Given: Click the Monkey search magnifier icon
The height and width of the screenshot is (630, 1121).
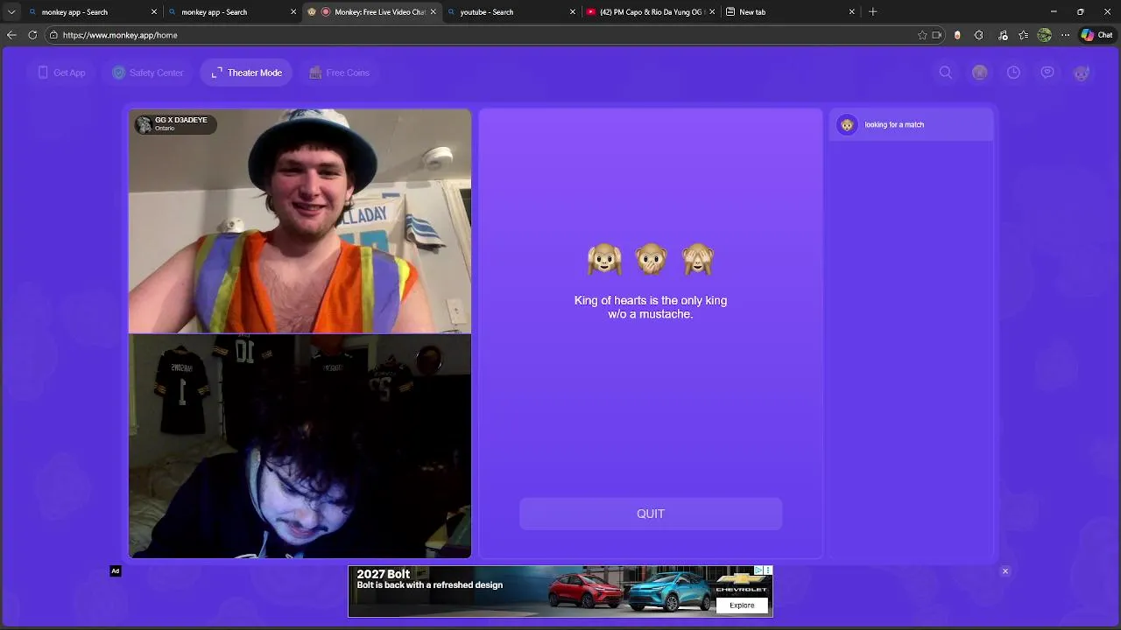Looking at the screenshot, I should pyautogui.click(x=946, y=73).
